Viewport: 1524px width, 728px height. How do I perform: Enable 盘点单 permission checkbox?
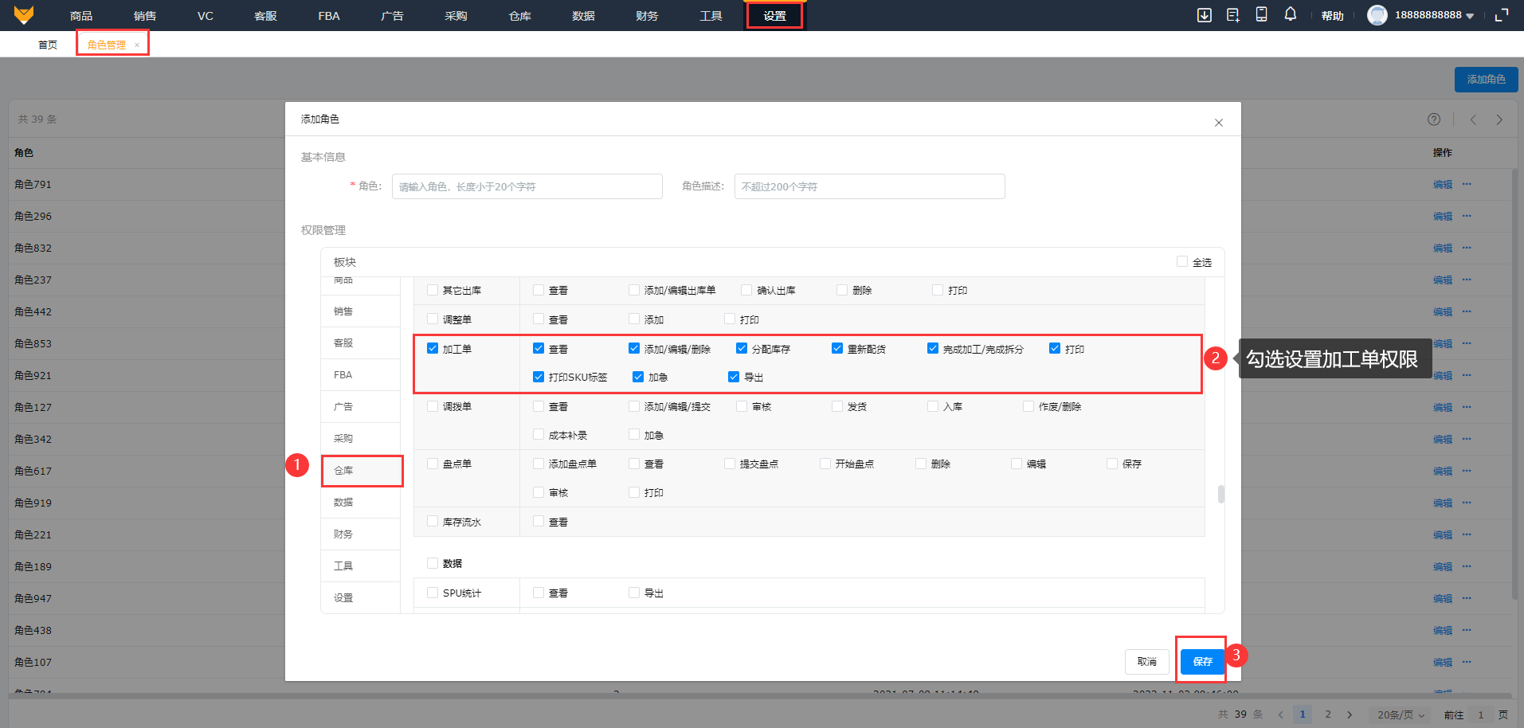point(433,464)
